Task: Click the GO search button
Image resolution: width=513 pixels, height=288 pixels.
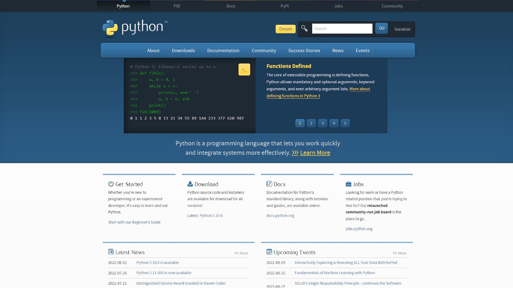Action: click(x=382, y=28)
